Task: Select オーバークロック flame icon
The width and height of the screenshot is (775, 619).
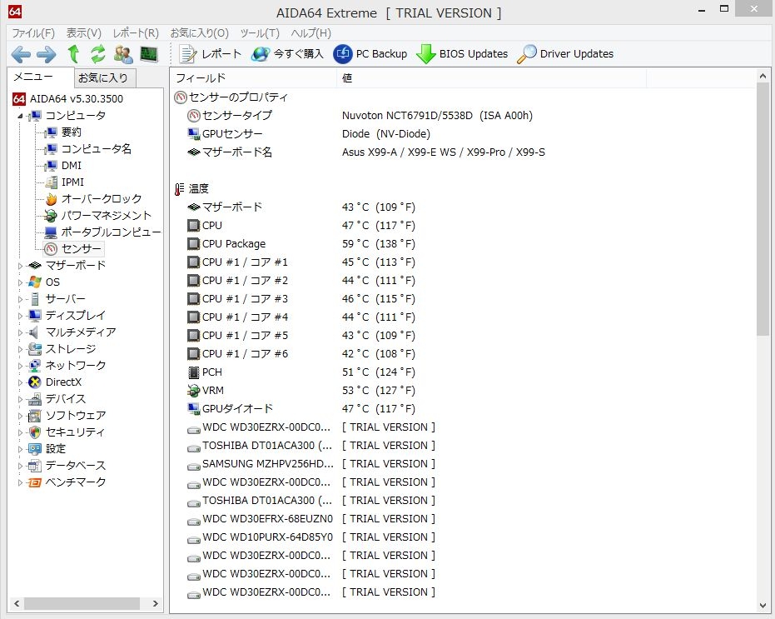Action: (51, 199)
